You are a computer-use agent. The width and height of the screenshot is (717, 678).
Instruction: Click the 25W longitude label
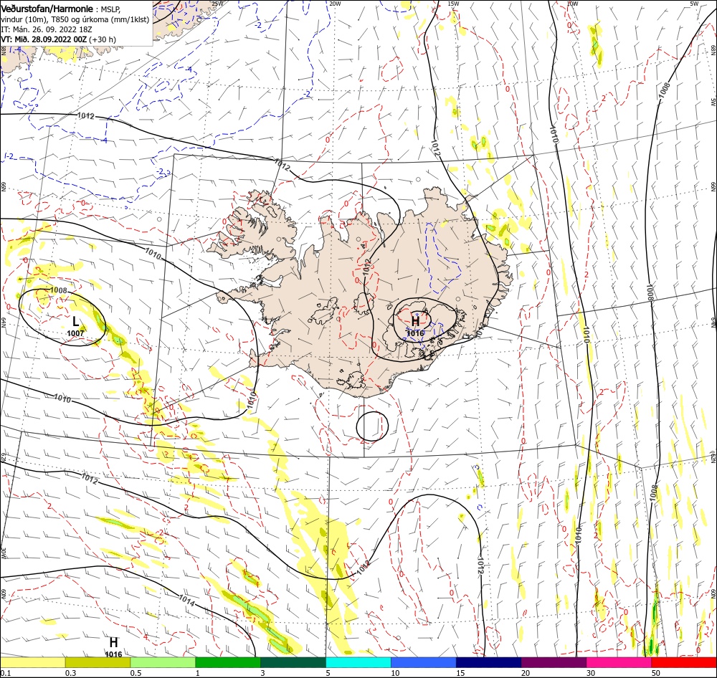(217, 4)
